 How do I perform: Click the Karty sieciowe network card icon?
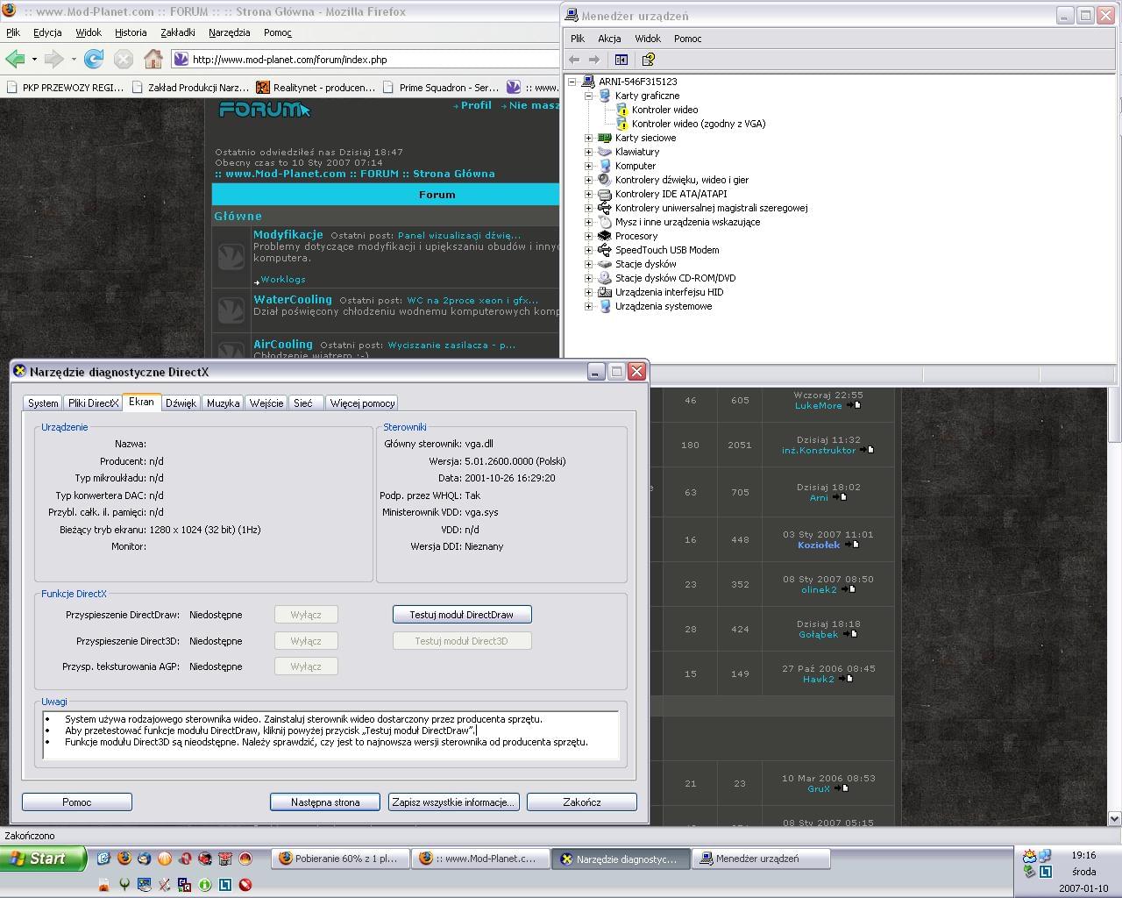coord(605,138)
